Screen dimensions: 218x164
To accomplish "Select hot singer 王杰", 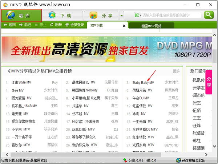I will point(197,118).
